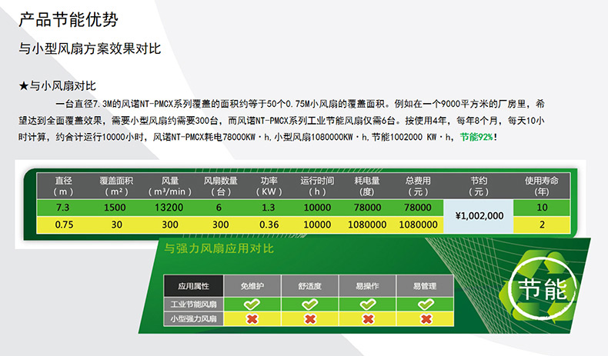The height and width of the screenshot is (356, 608).
Task: Click the checkmark under 易管理
Action: 425,304
